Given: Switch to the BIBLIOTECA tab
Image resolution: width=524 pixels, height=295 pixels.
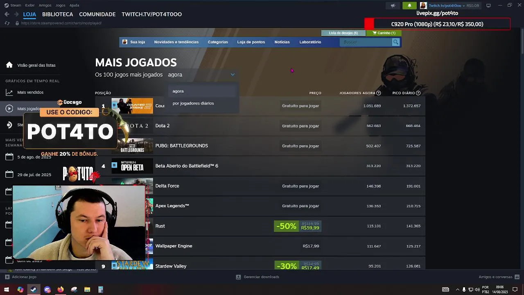Looking at the screenshot, I should (57, 14).
